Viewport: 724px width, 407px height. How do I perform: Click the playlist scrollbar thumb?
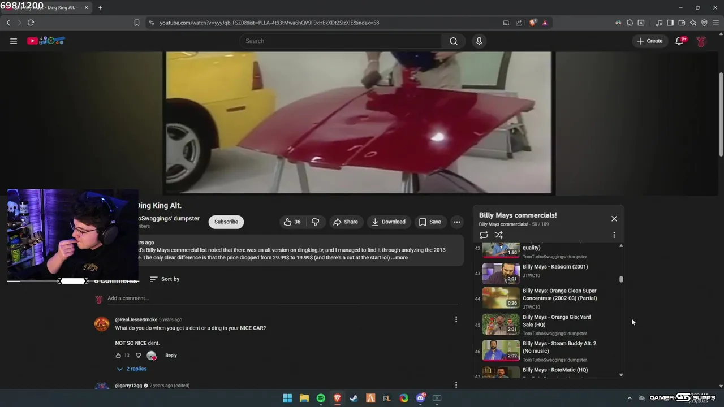621,279
